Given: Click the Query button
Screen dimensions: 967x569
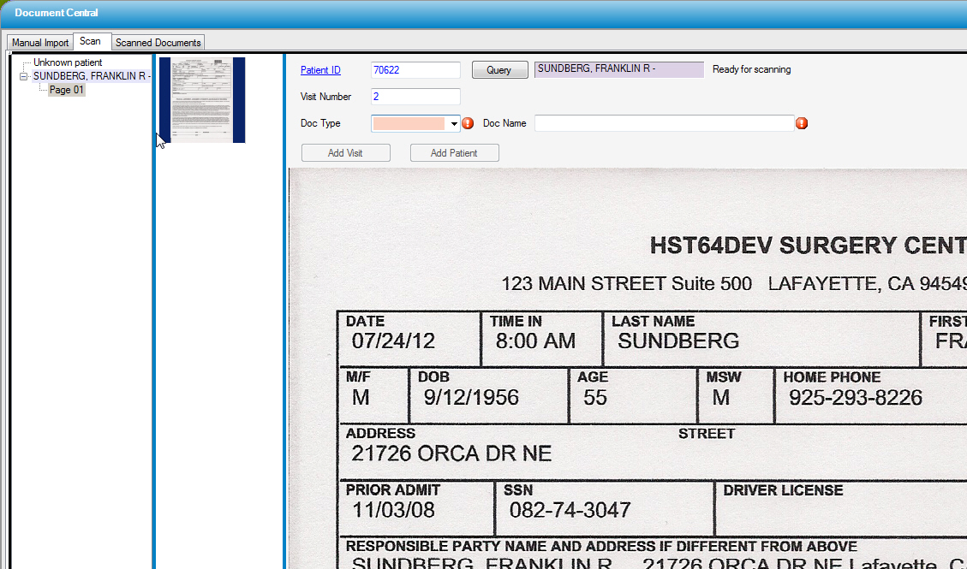Looking at the screenshot, I should pos(499,69).
